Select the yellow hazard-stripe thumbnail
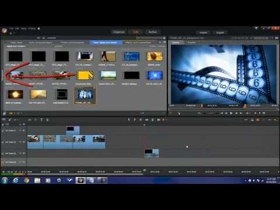This screenshot has height=210, width=280. [x=85, y=75]
